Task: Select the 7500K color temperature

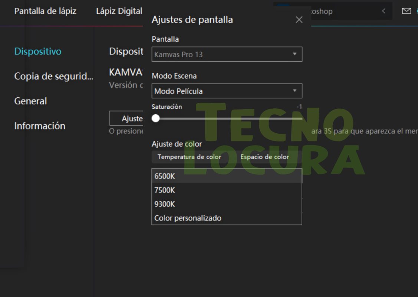Action: coord(227,190)
